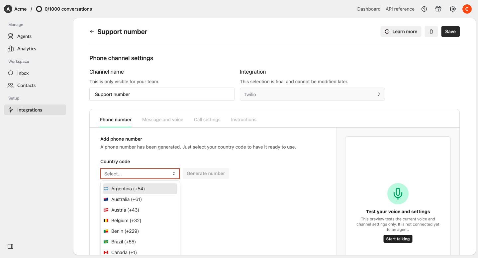The image size is (478, 258).
Task: Select Canada (+1) from the list
Action: [x=140, y=252]
